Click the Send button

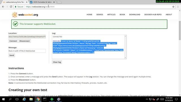click(x=12, y=55)
